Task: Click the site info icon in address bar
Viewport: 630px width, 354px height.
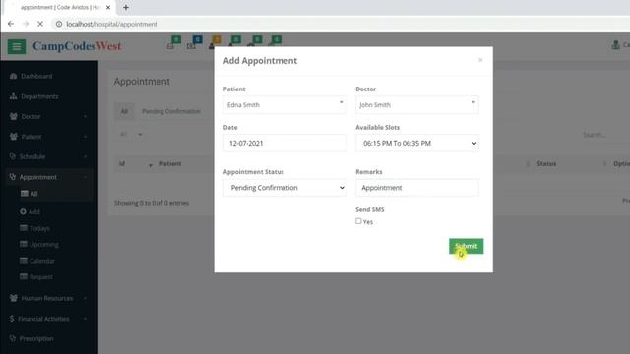Action: (x=59, y=24)
